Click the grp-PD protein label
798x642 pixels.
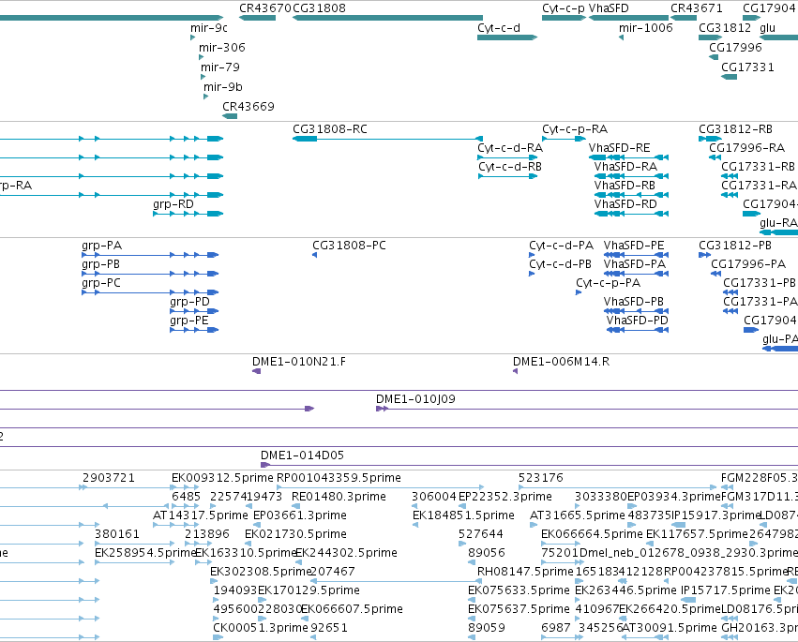[x=189, y=302]
